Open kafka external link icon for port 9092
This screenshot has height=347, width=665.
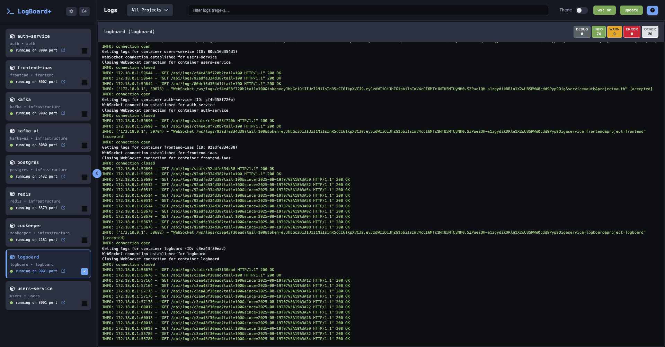click(63, 113)
